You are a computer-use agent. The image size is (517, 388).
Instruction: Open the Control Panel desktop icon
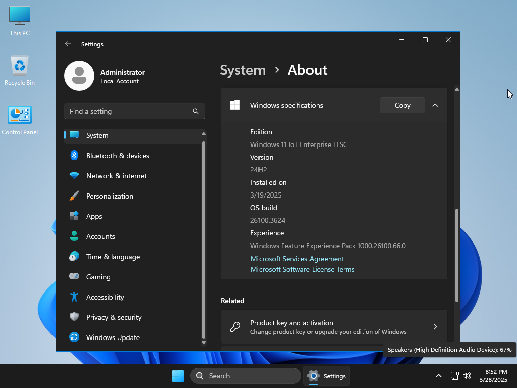tap(20, 120)
